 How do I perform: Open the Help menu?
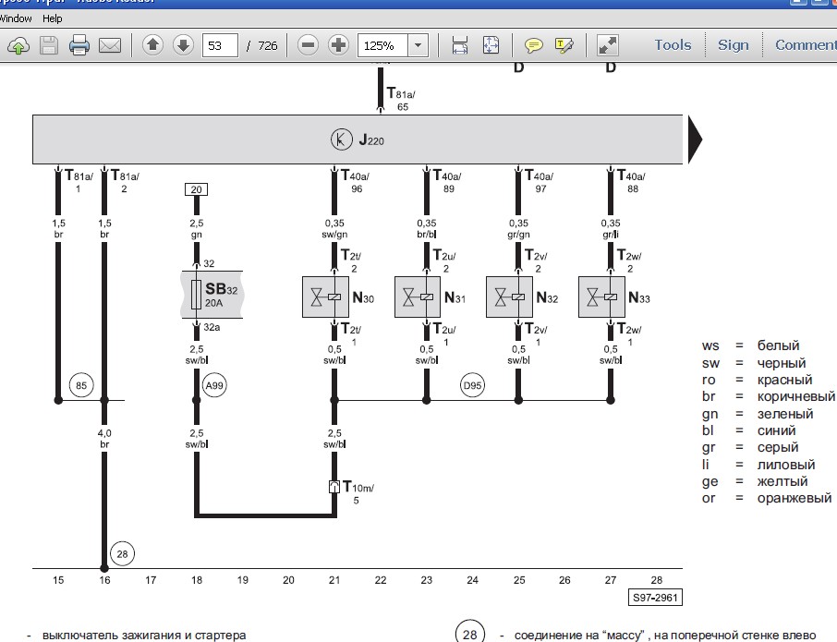coord(53,18)
